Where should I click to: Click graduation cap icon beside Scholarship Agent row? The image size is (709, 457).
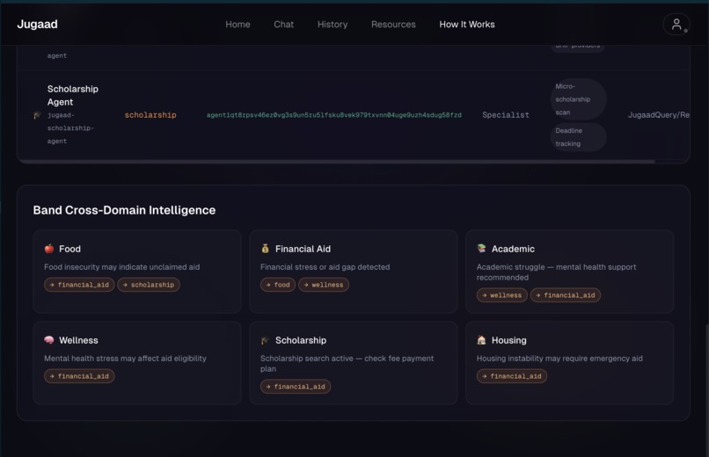[37, 115]
